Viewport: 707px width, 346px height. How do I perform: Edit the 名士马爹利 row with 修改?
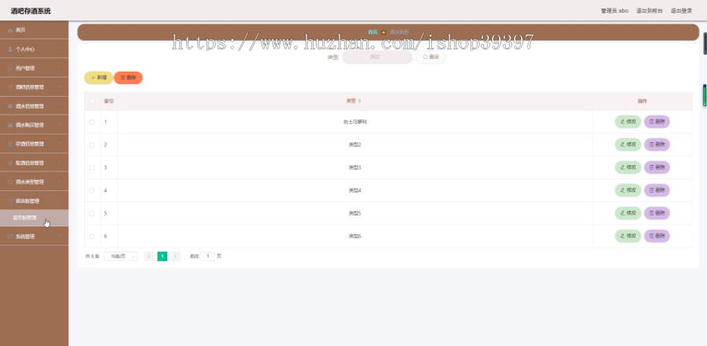point(628,122)
